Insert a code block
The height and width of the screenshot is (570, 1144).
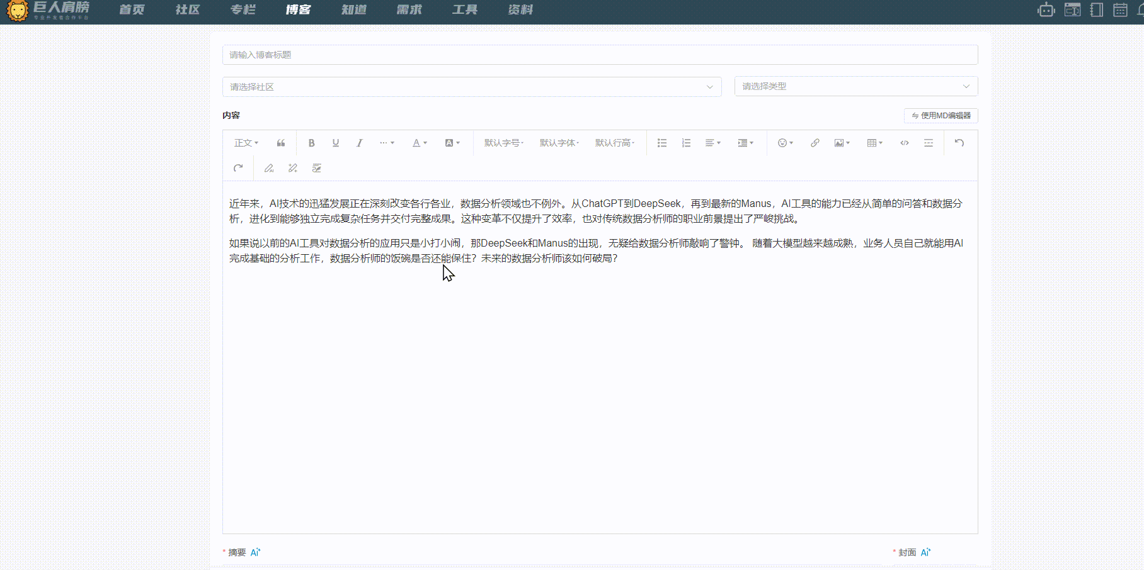point(905,143)
